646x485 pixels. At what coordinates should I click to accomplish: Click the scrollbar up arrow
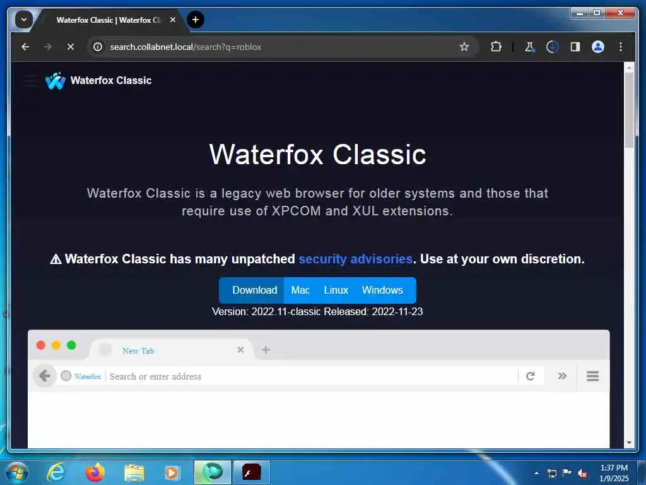(629, 67)
